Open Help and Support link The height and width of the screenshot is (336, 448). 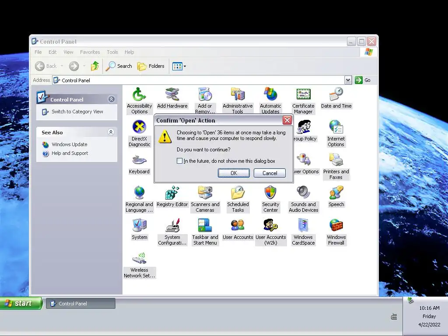coord(70,153)
